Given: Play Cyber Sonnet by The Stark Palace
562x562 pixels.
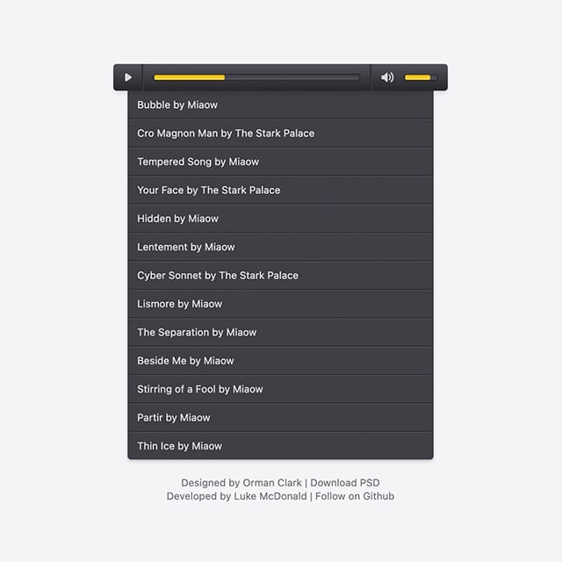Looking at the screenshot, I should point(280,276).
